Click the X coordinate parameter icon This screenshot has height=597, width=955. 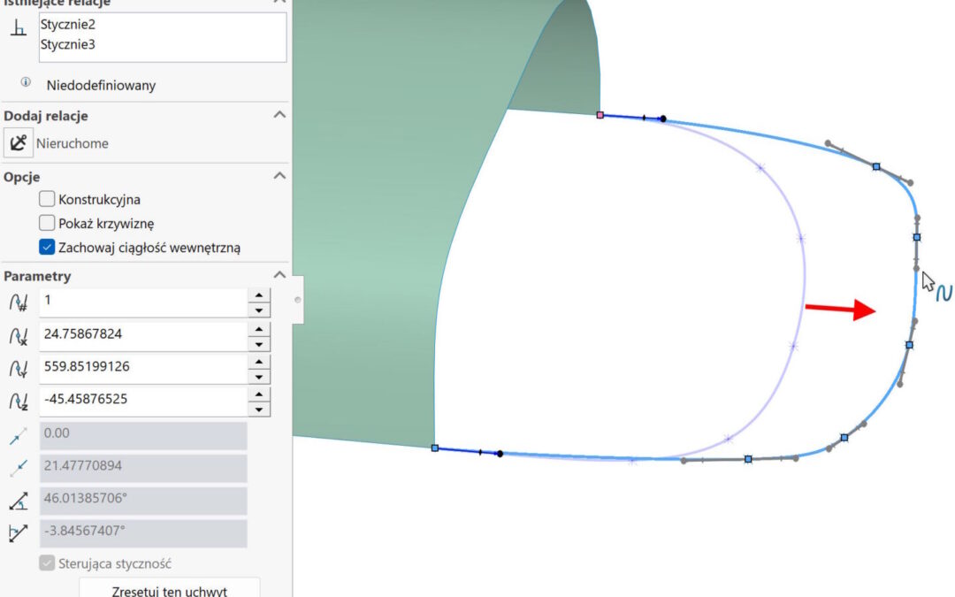point(19,335)
